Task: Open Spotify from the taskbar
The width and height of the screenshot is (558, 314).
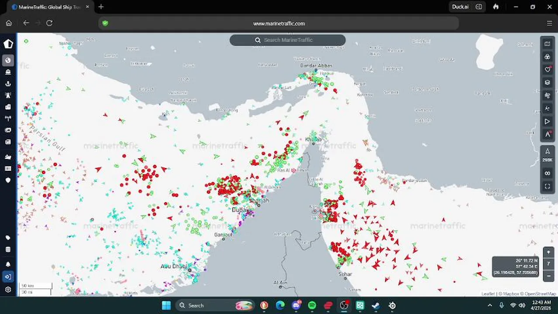Action: click(x=312, y=305)
